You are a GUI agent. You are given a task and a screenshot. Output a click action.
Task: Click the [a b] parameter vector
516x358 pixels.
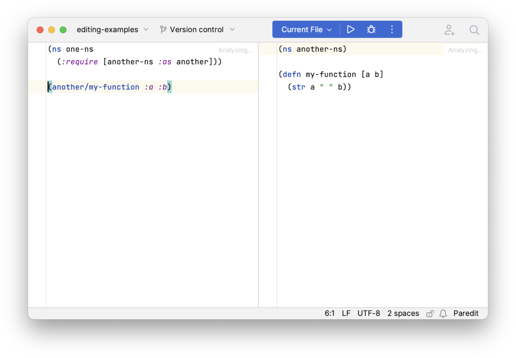372,74
